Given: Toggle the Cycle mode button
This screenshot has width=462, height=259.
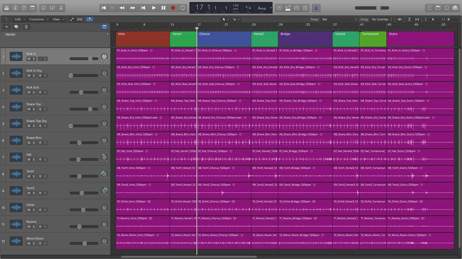Looking at the screenshot, I should [x=182, y=8].
